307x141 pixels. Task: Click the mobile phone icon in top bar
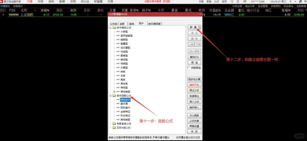point(238,2)
